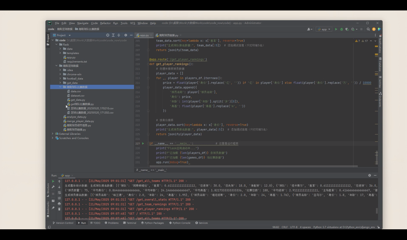Run the app configuration with green play icon
The height and width of the screenshot is (240, 407).
click(336, 29)
